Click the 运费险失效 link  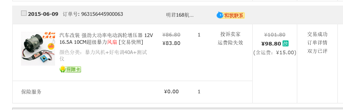point(230,43)
